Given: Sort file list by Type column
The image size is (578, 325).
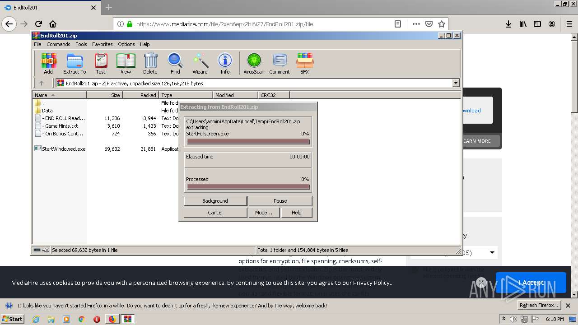Looking at the screenshot, I should (x=186, y=95).
